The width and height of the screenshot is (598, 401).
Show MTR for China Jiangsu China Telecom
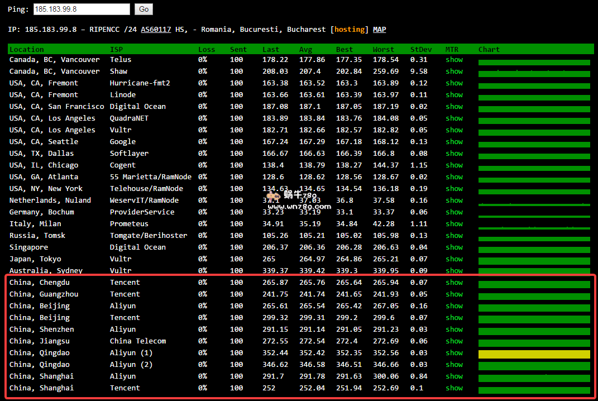tap(454, 341)
